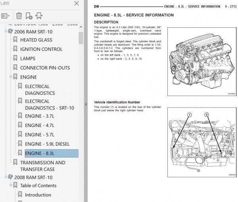Find the current bookmark icon

[39, 16]
